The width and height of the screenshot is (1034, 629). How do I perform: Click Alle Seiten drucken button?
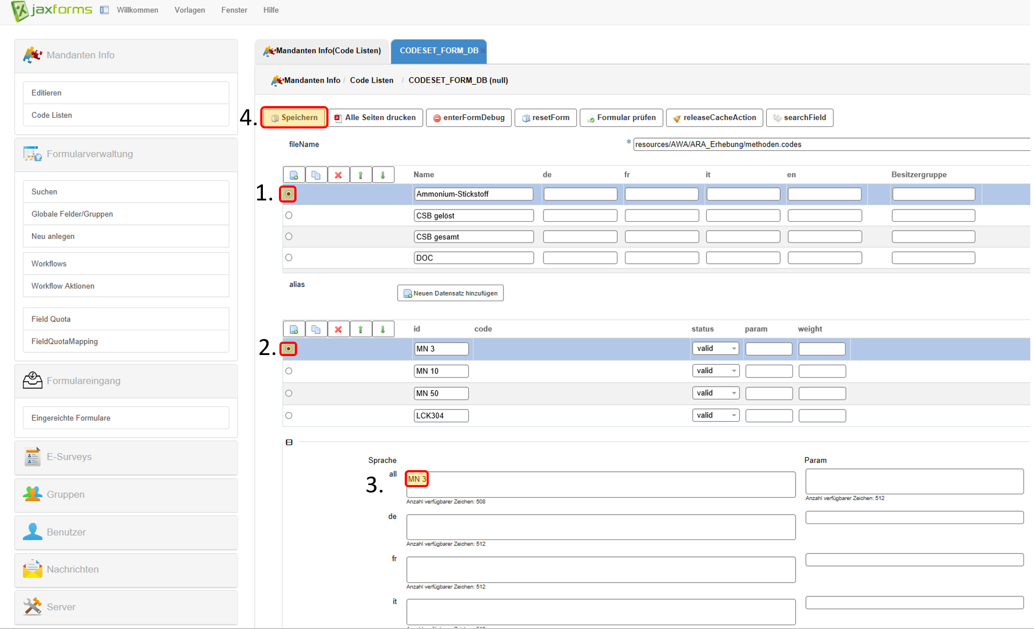[375, 117]
